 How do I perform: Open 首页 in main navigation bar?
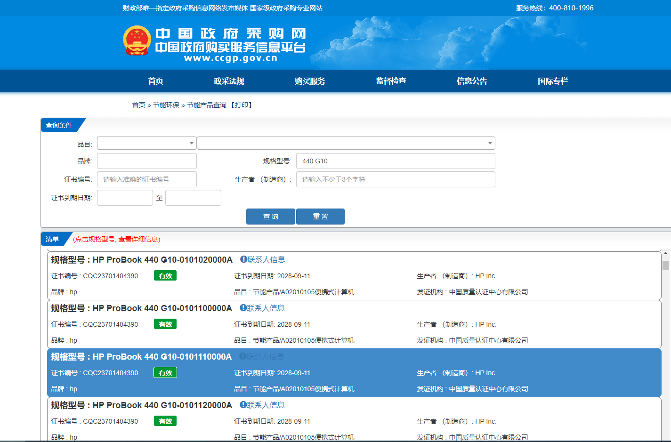pos(155,81)
